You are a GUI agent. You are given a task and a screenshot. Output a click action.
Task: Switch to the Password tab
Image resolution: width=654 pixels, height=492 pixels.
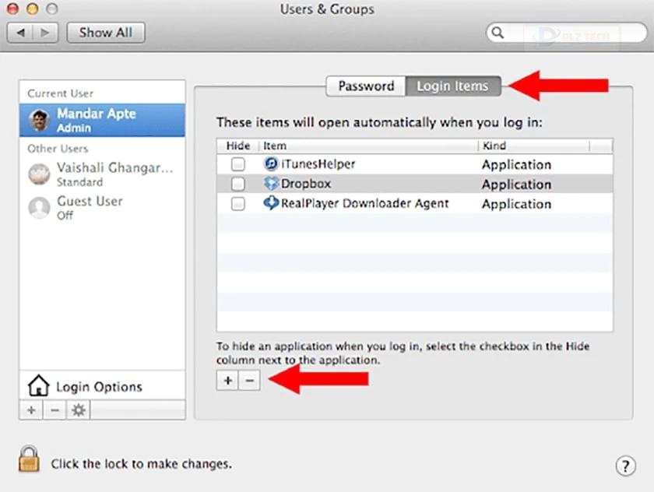click(366, 86)
